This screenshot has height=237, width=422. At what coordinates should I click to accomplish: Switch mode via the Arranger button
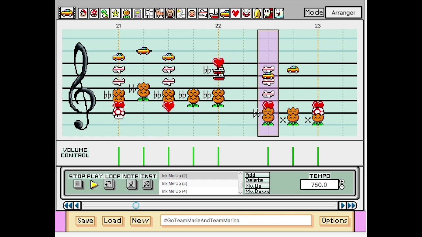[344, 13]
